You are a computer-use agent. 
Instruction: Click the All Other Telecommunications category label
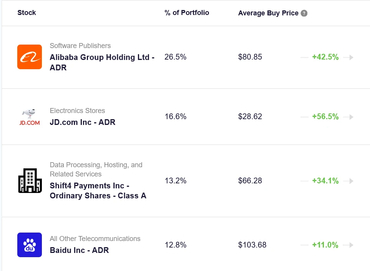tap(95, 239)
